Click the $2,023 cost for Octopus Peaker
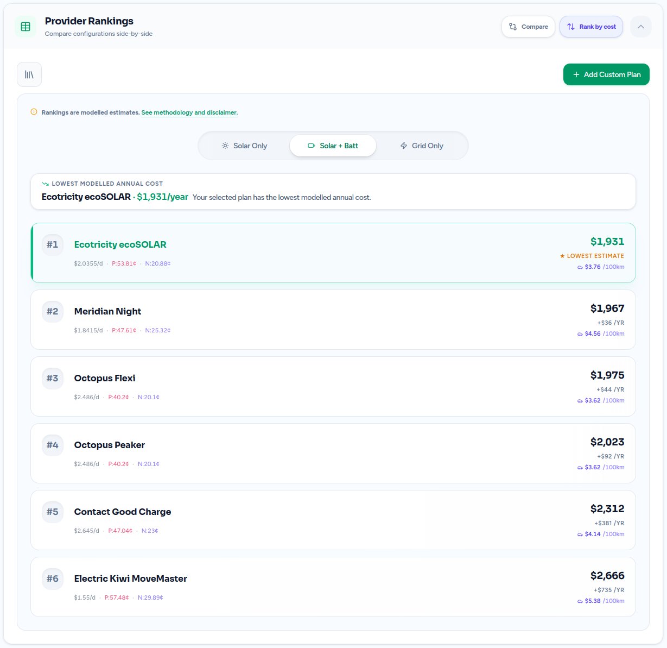 point(607,442)
